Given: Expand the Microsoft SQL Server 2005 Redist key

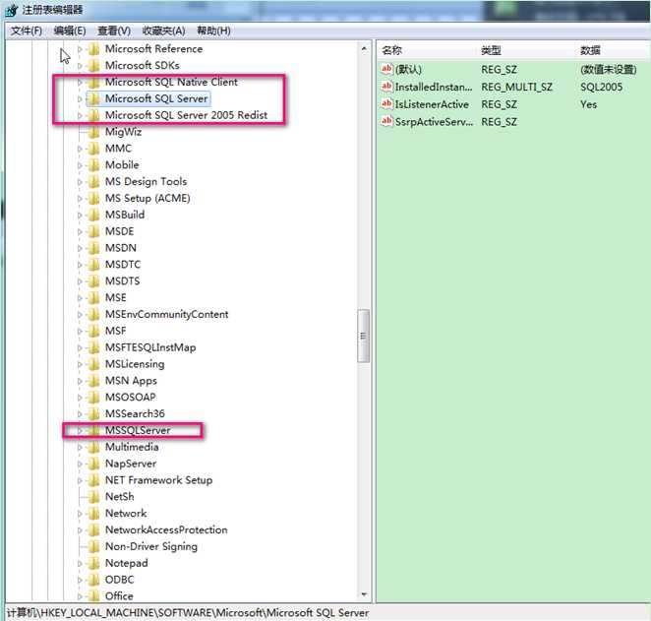Looking at the screenshot, I should (80, 115).
